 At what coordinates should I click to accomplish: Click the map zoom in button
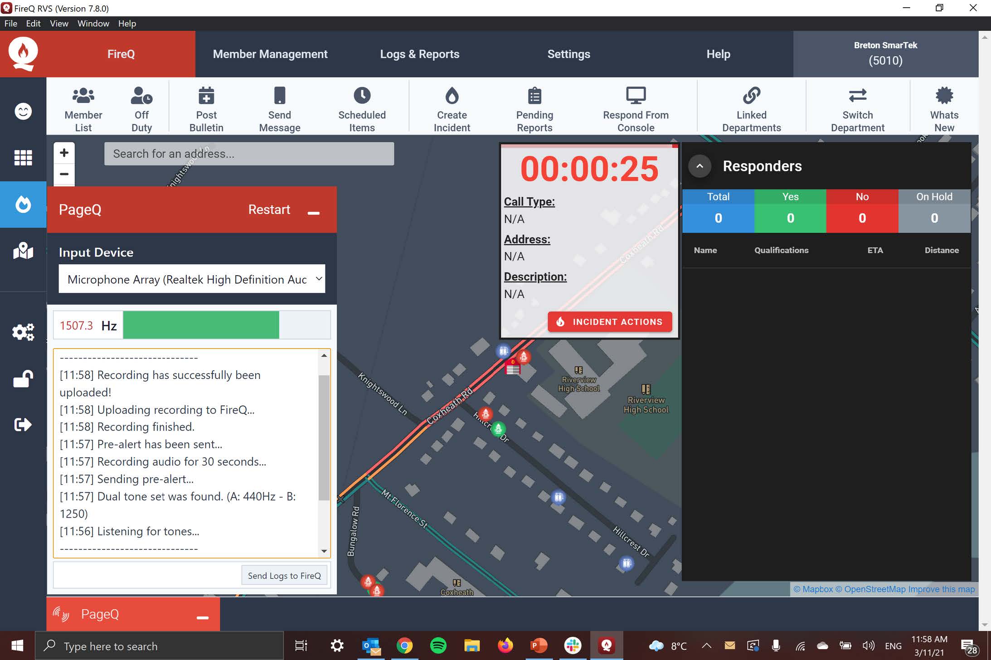(x=64, y=153)
